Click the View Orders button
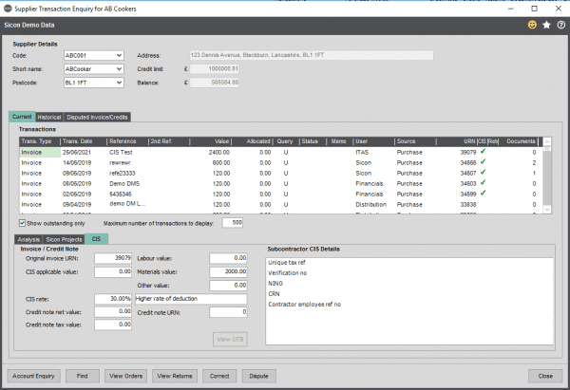The height and width of the screenshot is (390, 570). tap(125, 376)
